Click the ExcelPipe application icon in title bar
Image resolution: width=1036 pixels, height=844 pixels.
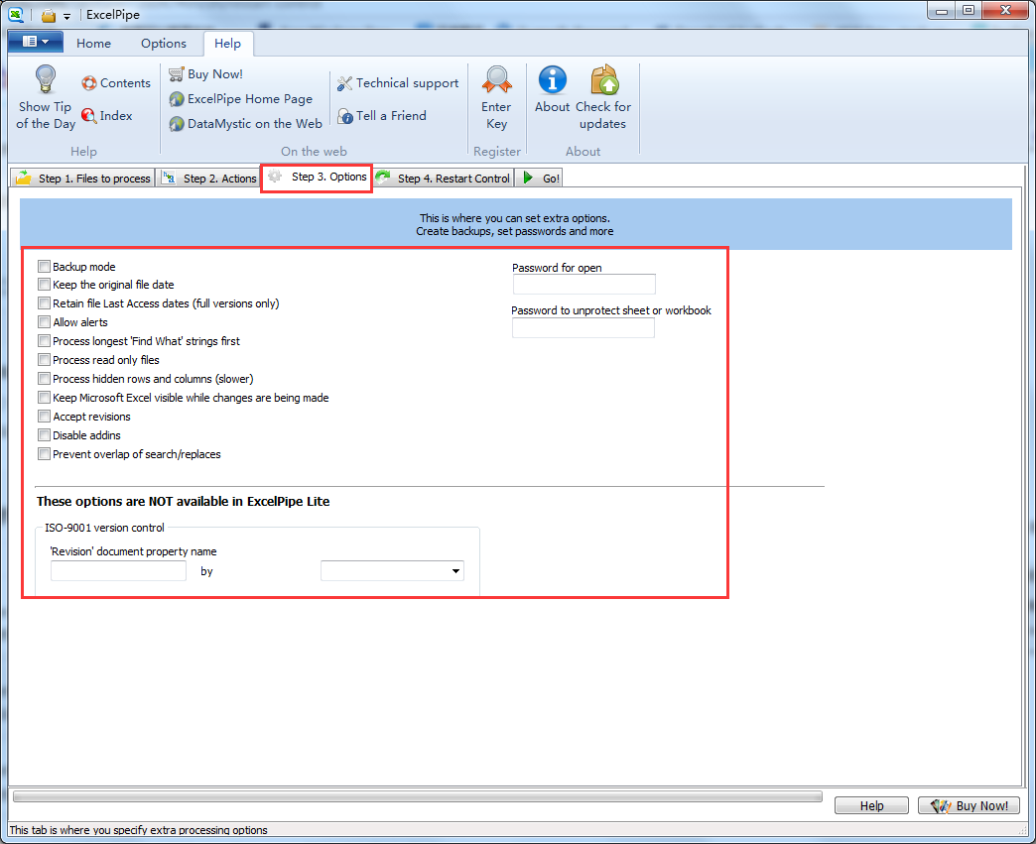click(16, 14)
